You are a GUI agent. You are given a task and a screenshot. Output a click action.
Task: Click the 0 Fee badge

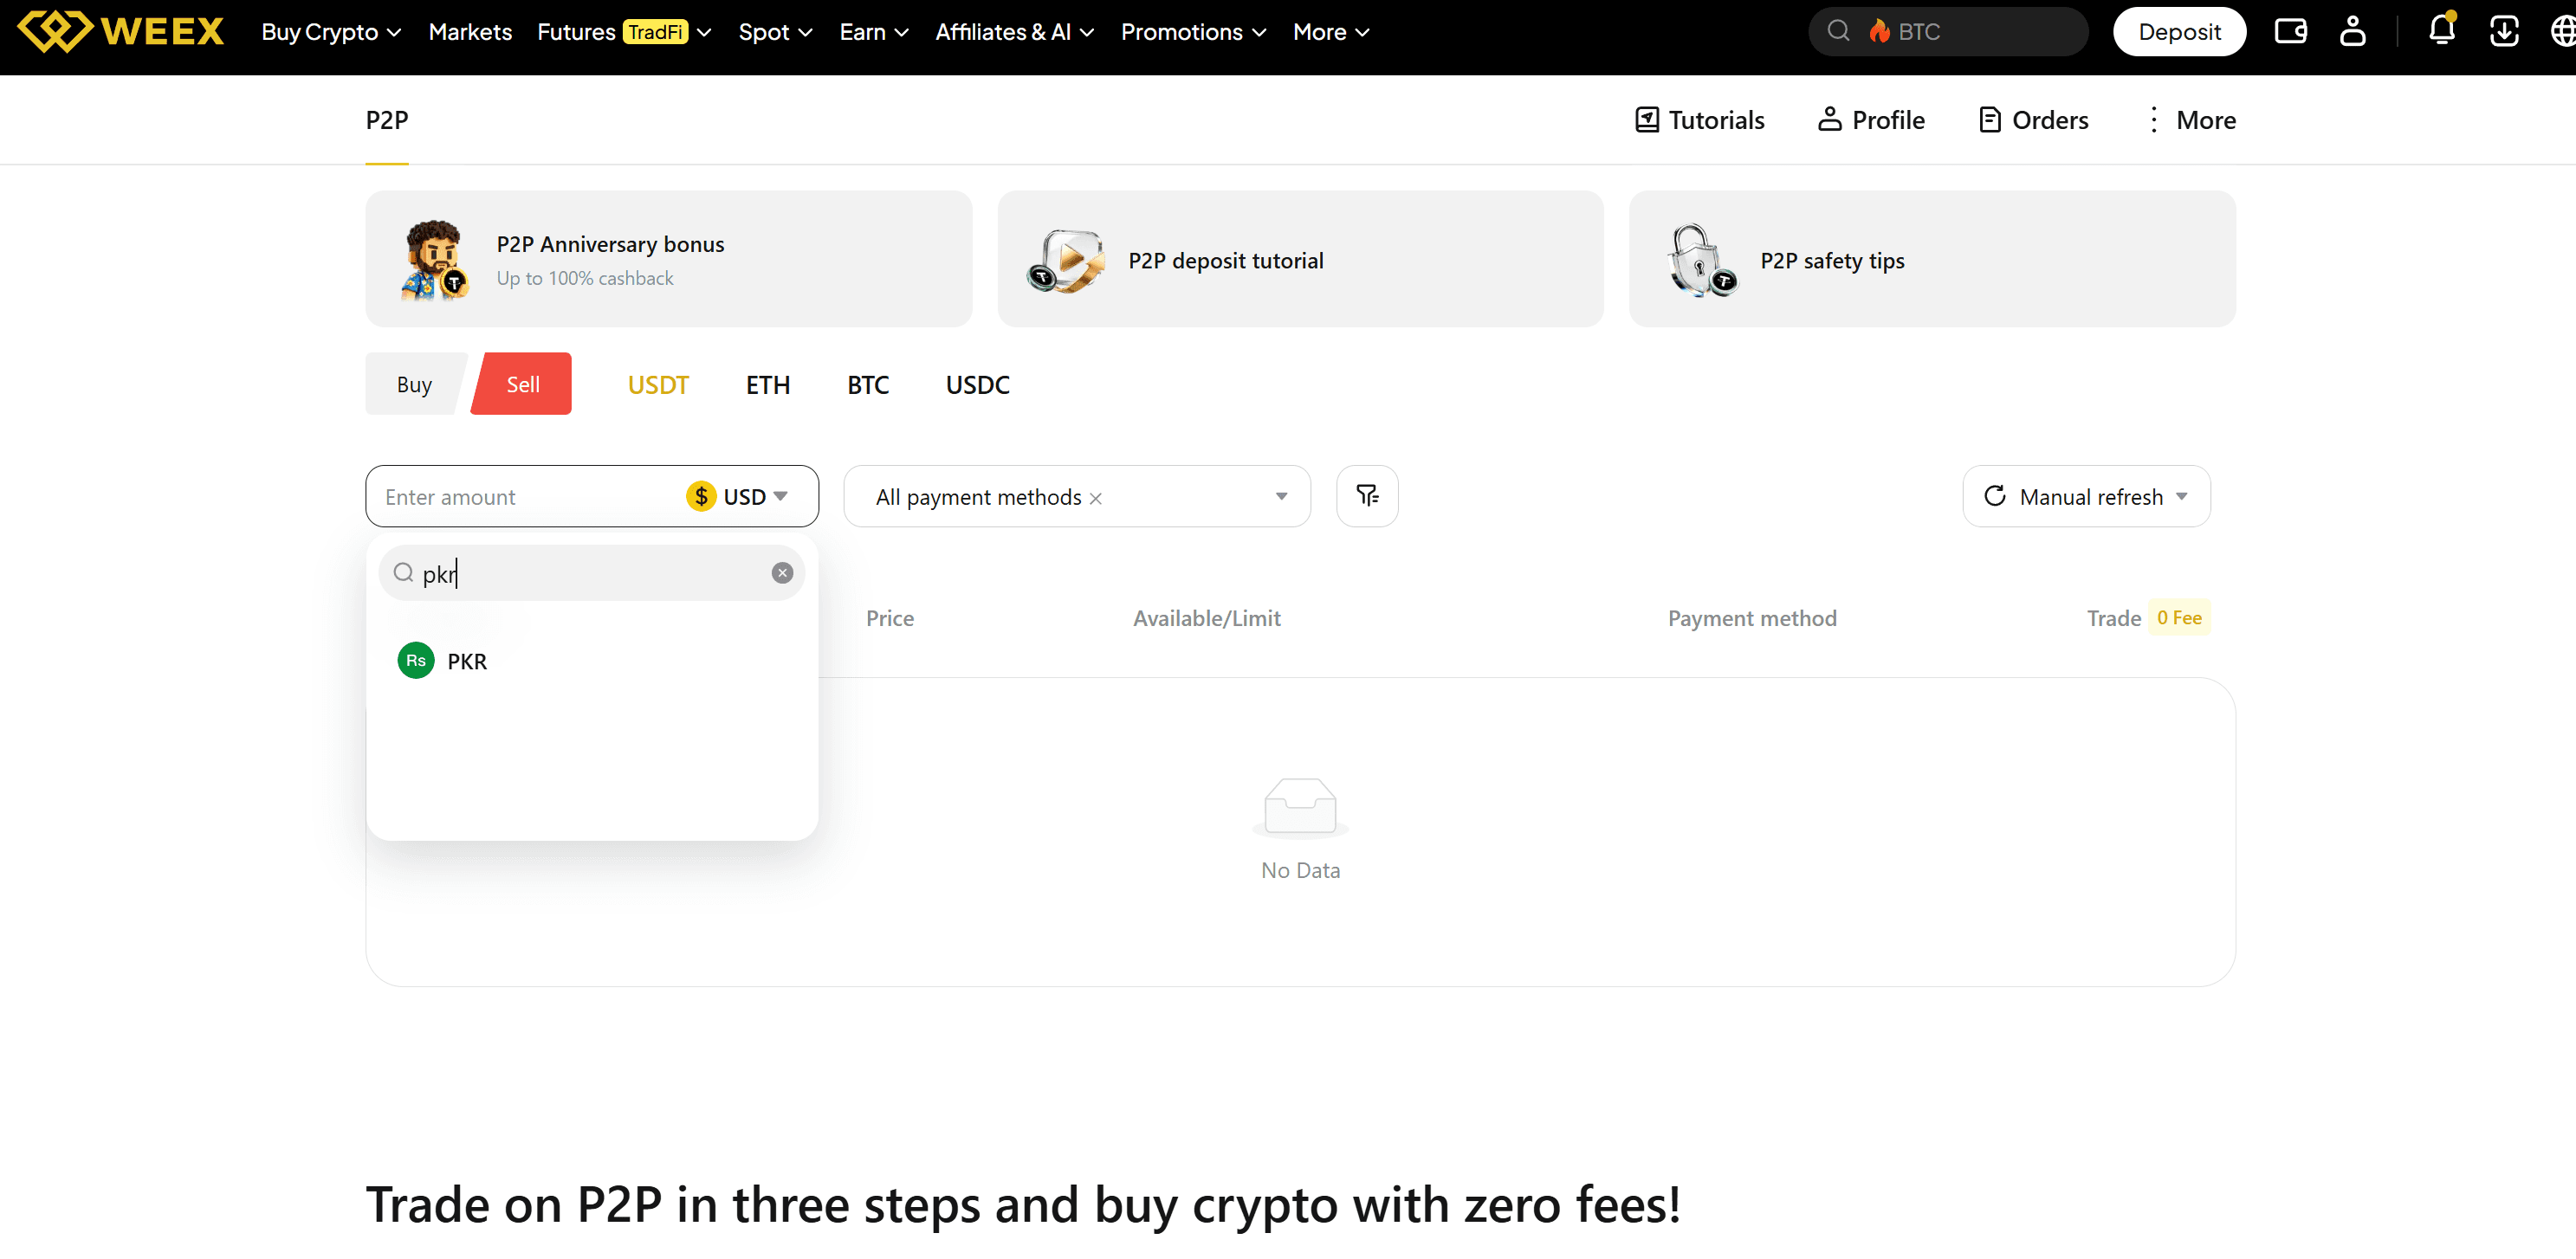click(x=2179, y=618)
